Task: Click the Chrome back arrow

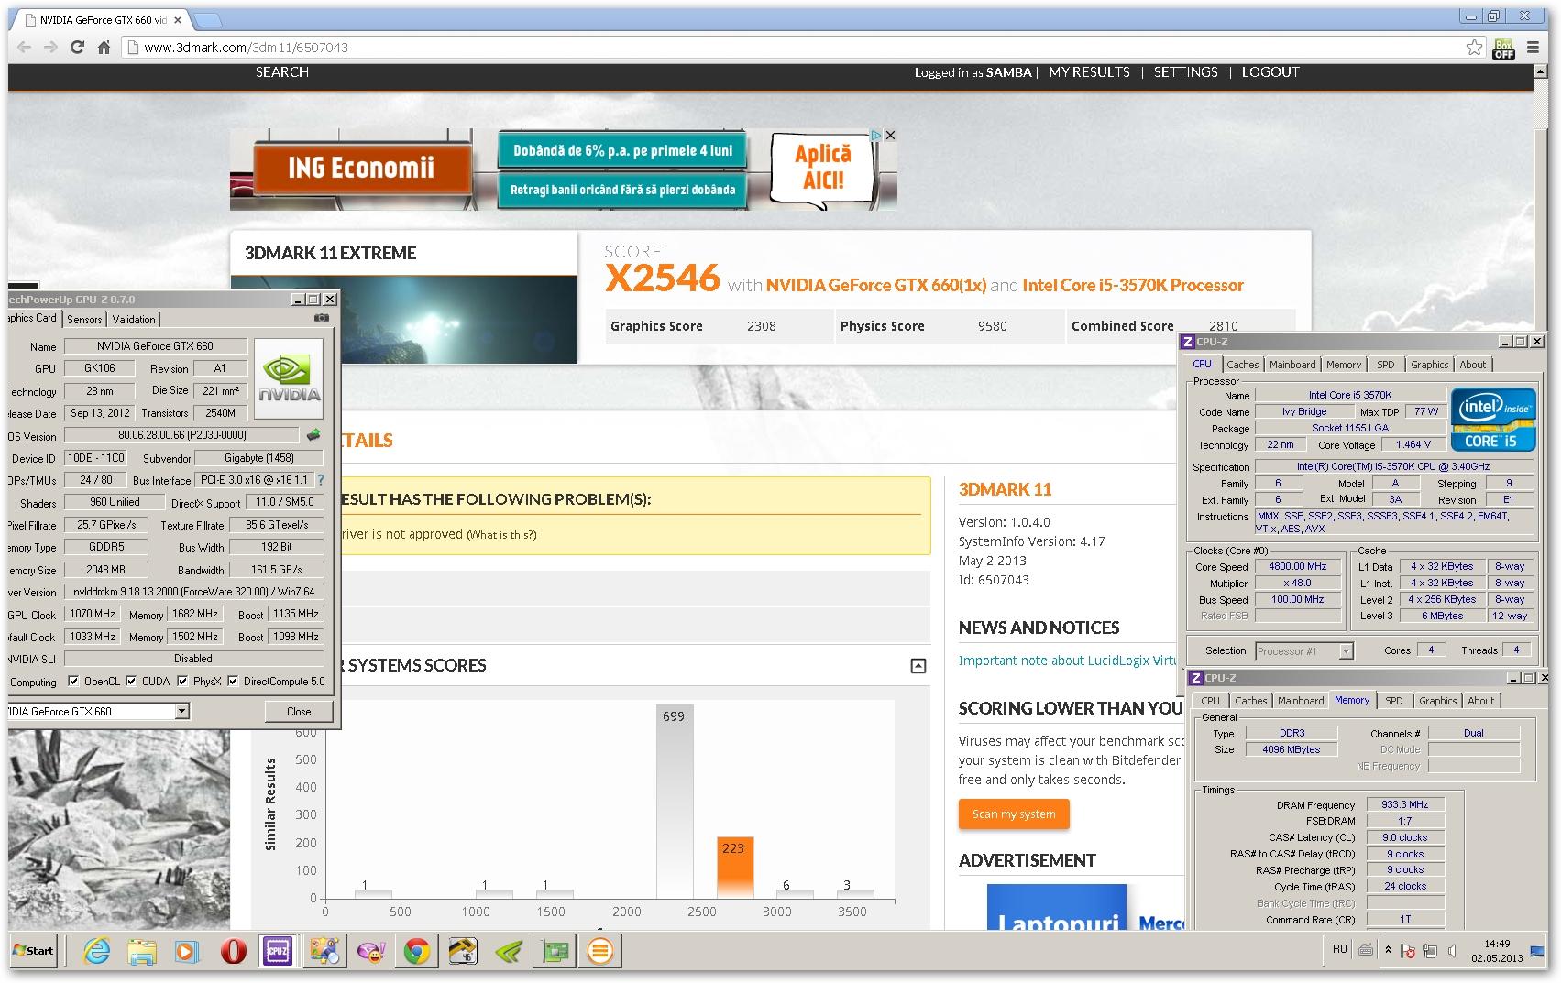Action: [25, 48]
